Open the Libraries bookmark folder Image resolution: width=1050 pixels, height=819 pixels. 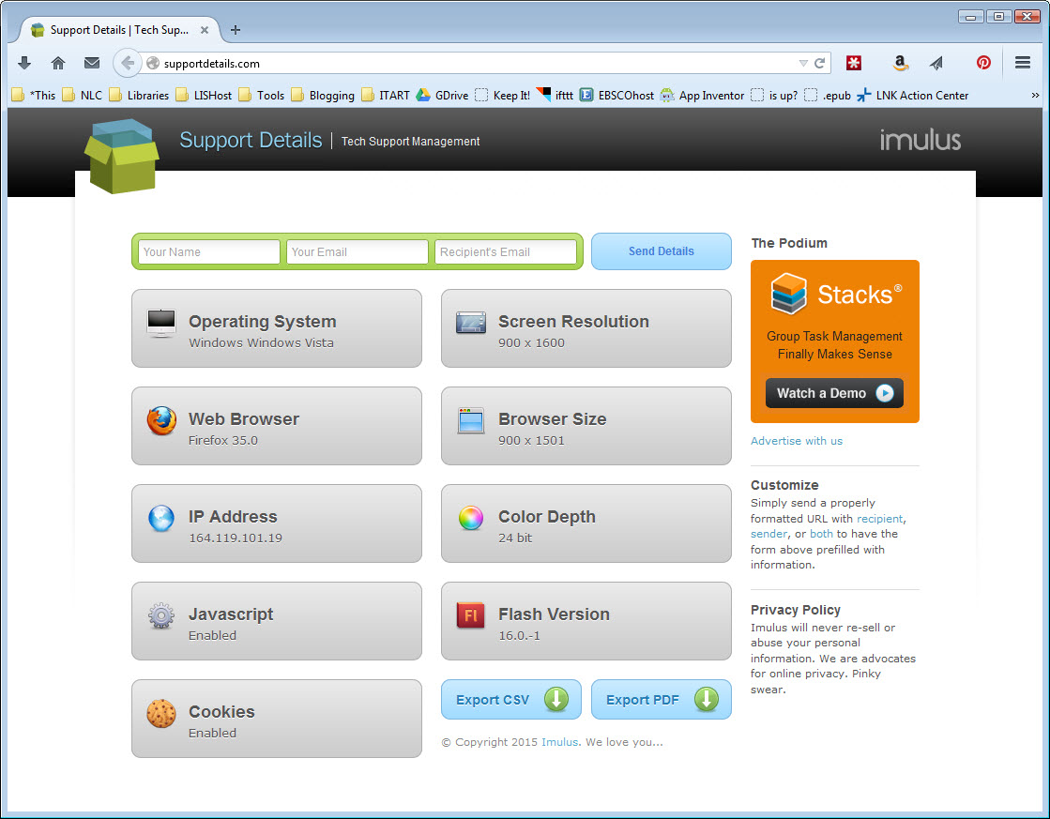(x=139, y=95)
